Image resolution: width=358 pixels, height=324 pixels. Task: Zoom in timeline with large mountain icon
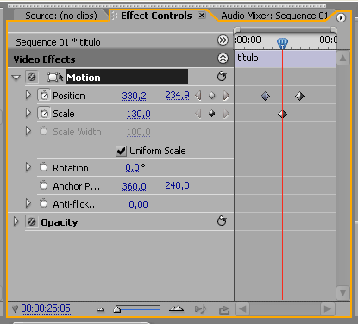(176, 308)
